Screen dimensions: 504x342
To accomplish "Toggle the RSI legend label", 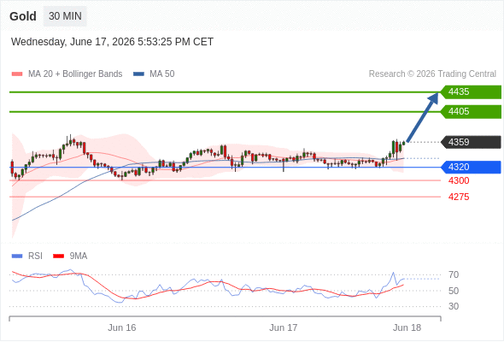I will [x=35, y=256].
